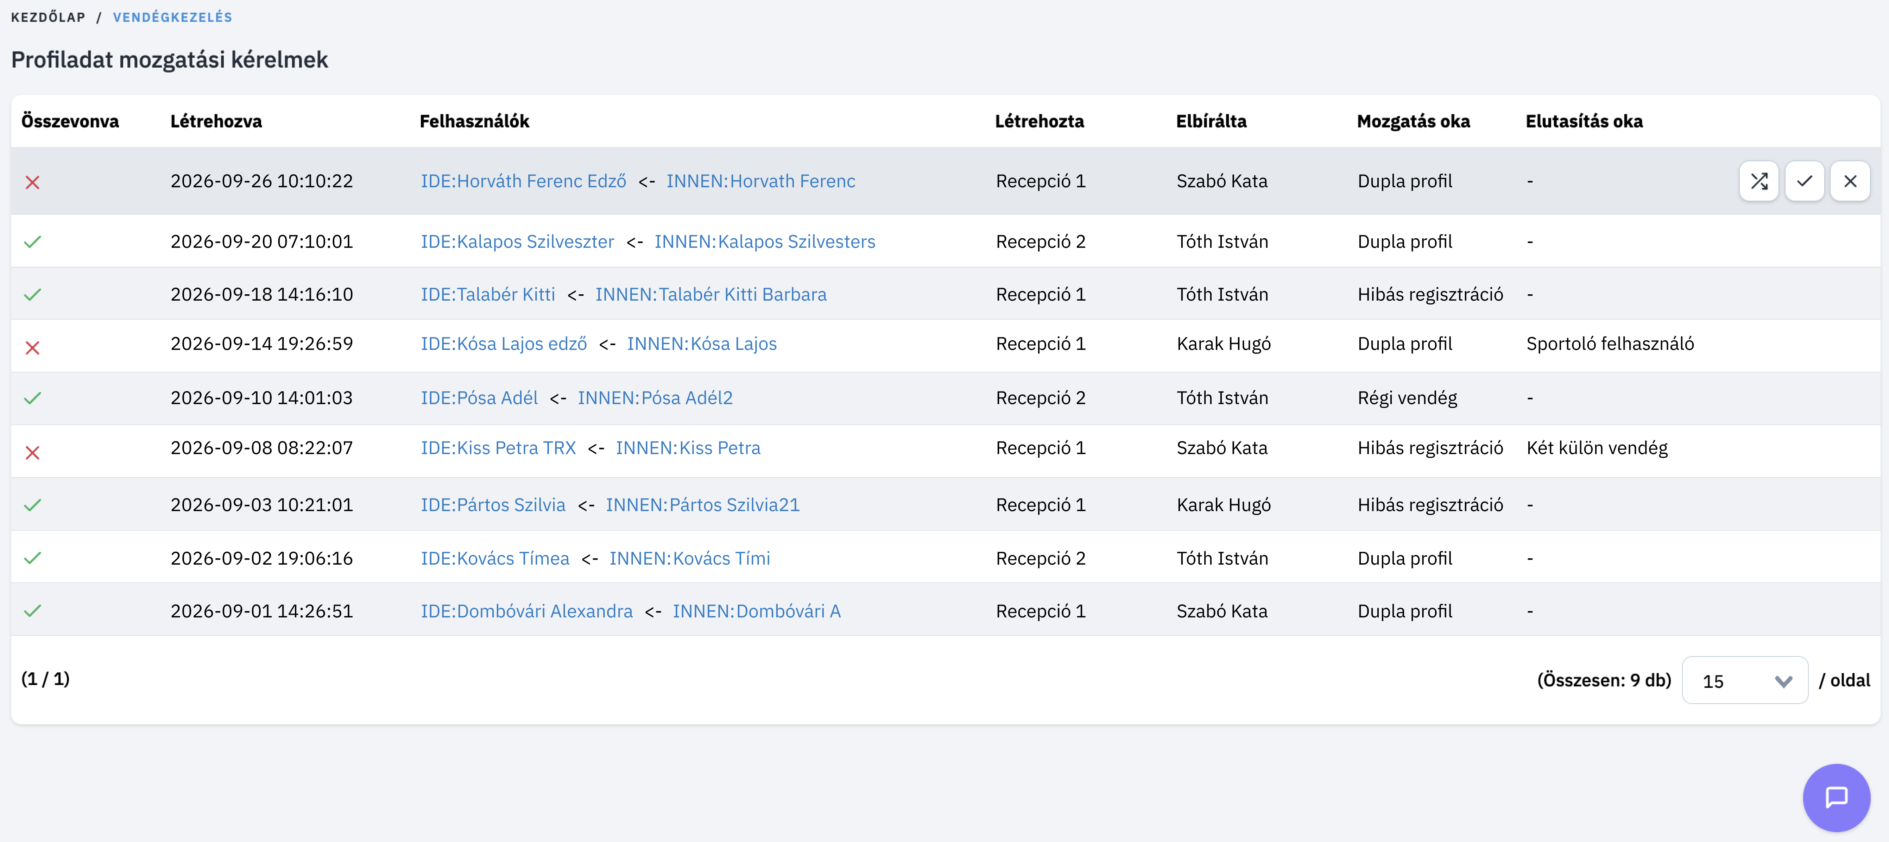
Task: Click the page indicator (1 / 1)
Action: (x=45, y=678)
